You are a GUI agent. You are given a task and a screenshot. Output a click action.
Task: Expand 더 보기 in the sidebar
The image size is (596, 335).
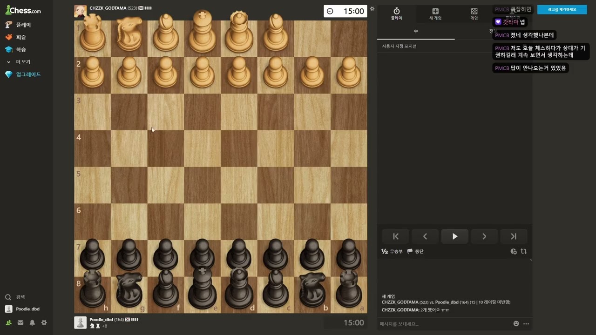click(x=19, y=61)
